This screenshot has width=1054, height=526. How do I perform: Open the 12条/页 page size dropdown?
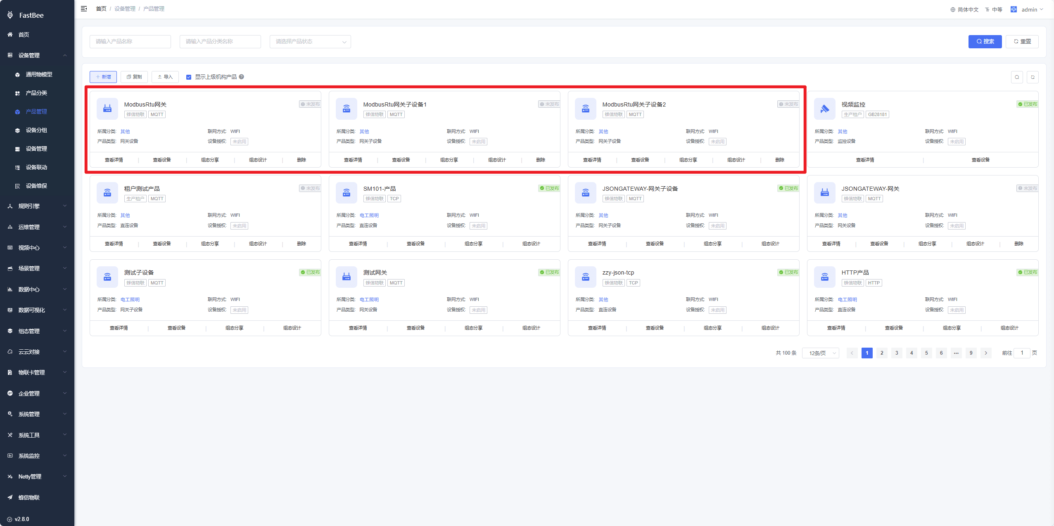point(820,353)
